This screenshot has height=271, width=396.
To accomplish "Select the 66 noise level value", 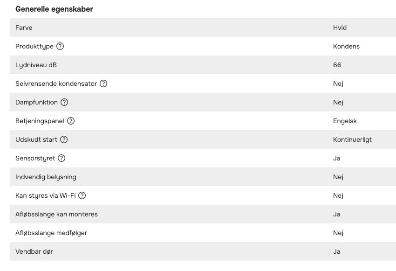I will point(337,65).
